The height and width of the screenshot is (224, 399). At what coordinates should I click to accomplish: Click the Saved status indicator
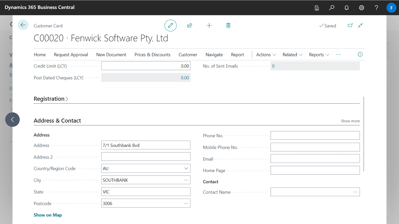(328, 26)
